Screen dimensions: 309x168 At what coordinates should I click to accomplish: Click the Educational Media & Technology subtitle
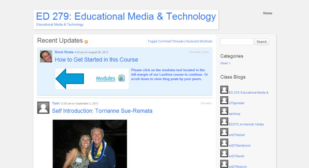point(60,25)
